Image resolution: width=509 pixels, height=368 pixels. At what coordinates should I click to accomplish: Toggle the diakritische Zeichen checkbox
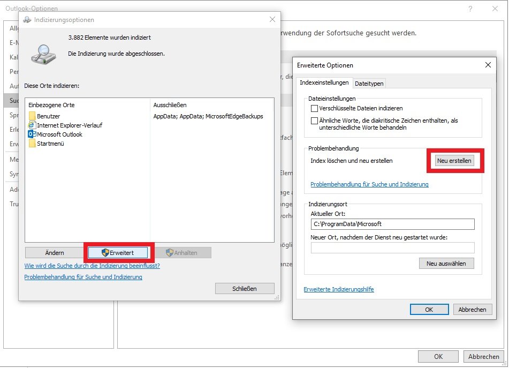[x=314, y=121]
